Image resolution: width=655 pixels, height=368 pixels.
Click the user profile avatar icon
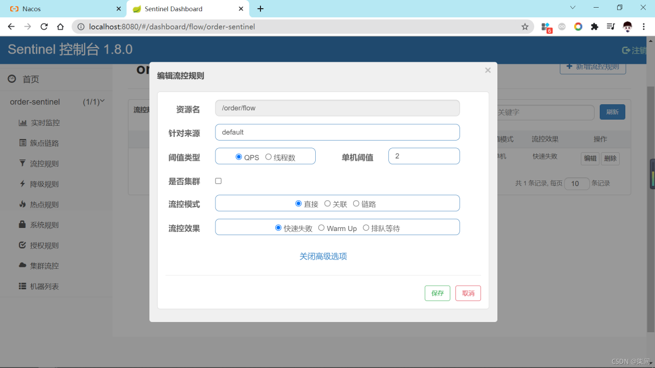pos(627,27)
